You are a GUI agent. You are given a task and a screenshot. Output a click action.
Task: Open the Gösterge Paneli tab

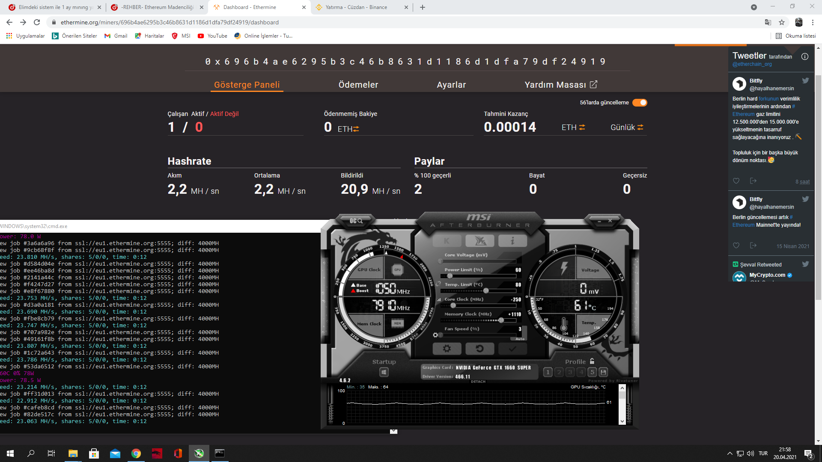[x=247, y=85]
